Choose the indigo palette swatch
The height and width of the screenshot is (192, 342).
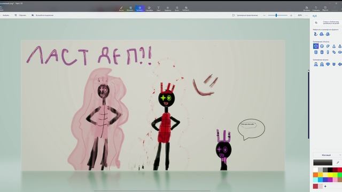325,180
